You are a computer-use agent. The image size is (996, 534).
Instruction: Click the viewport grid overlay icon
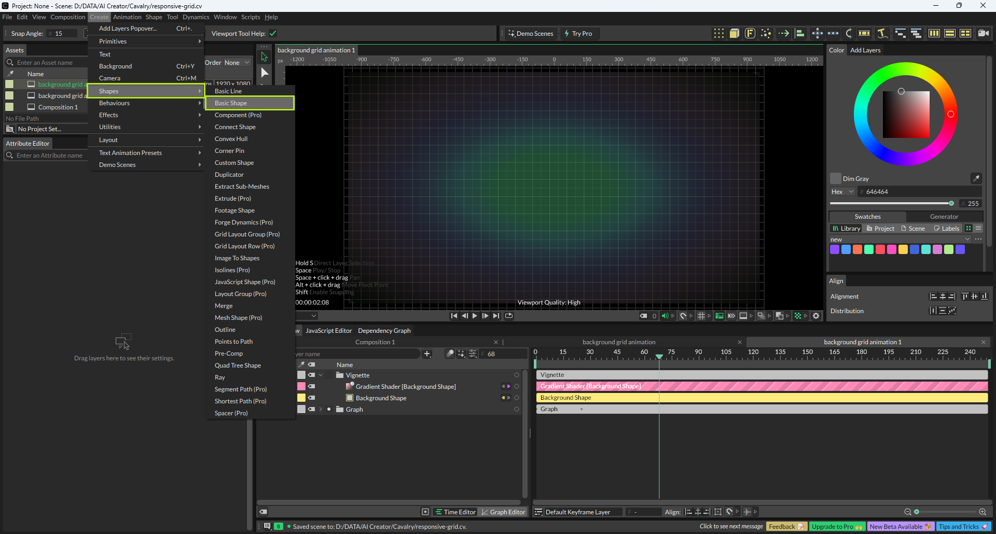[701, 316]
